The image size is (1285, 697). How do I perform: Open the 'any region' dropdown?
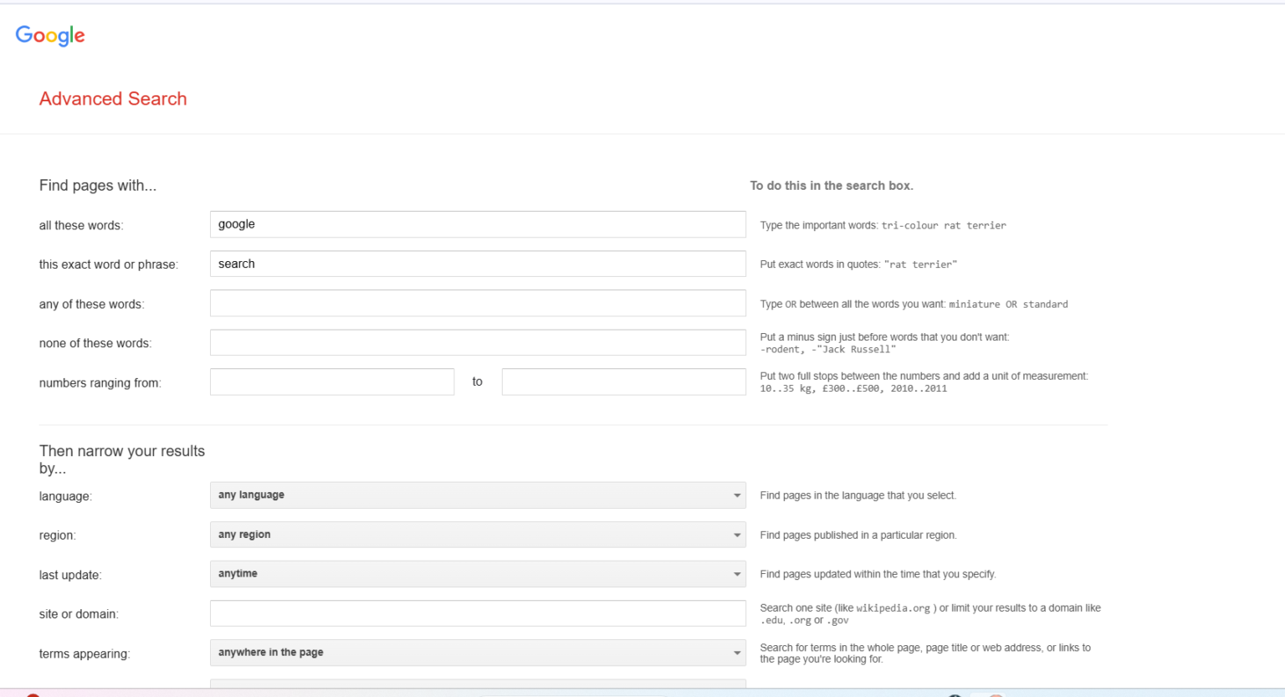pyautogui.click(x=478, y=535)
